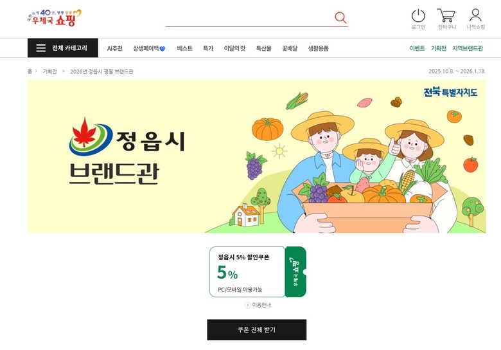Open the 지역브랜드관 link
This screenshot has height=350, width=501.
pyautogui.click(x=468, y=48)
